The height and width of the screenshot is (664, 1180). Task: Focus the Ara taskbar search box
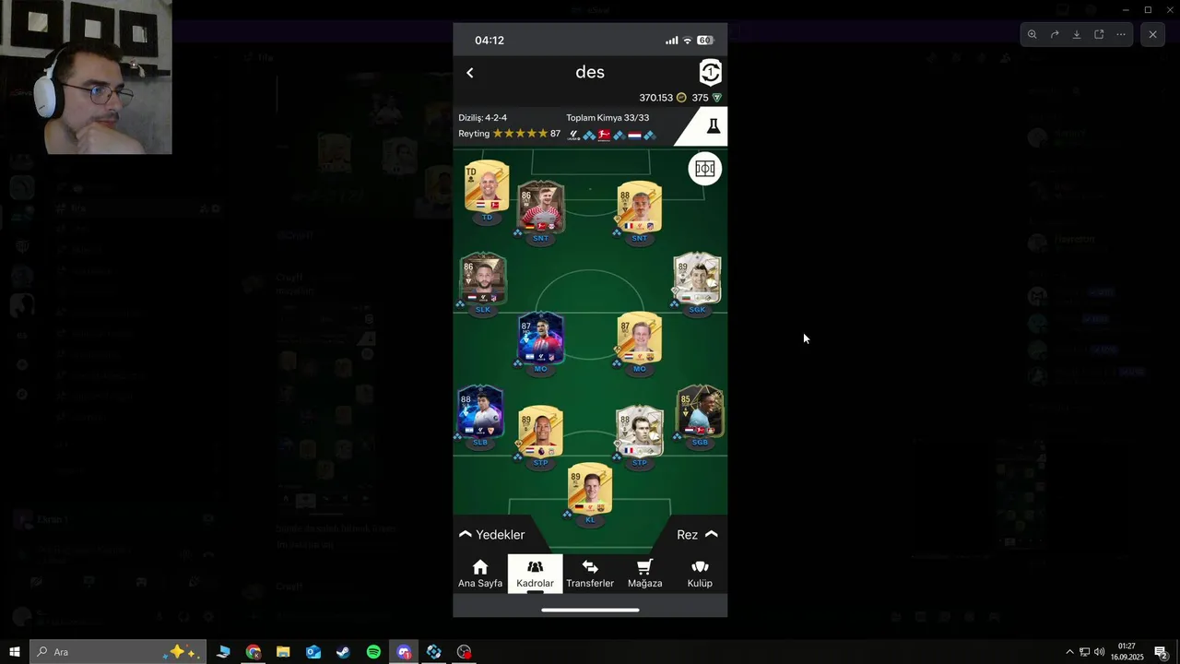click(x=116, y=652)
